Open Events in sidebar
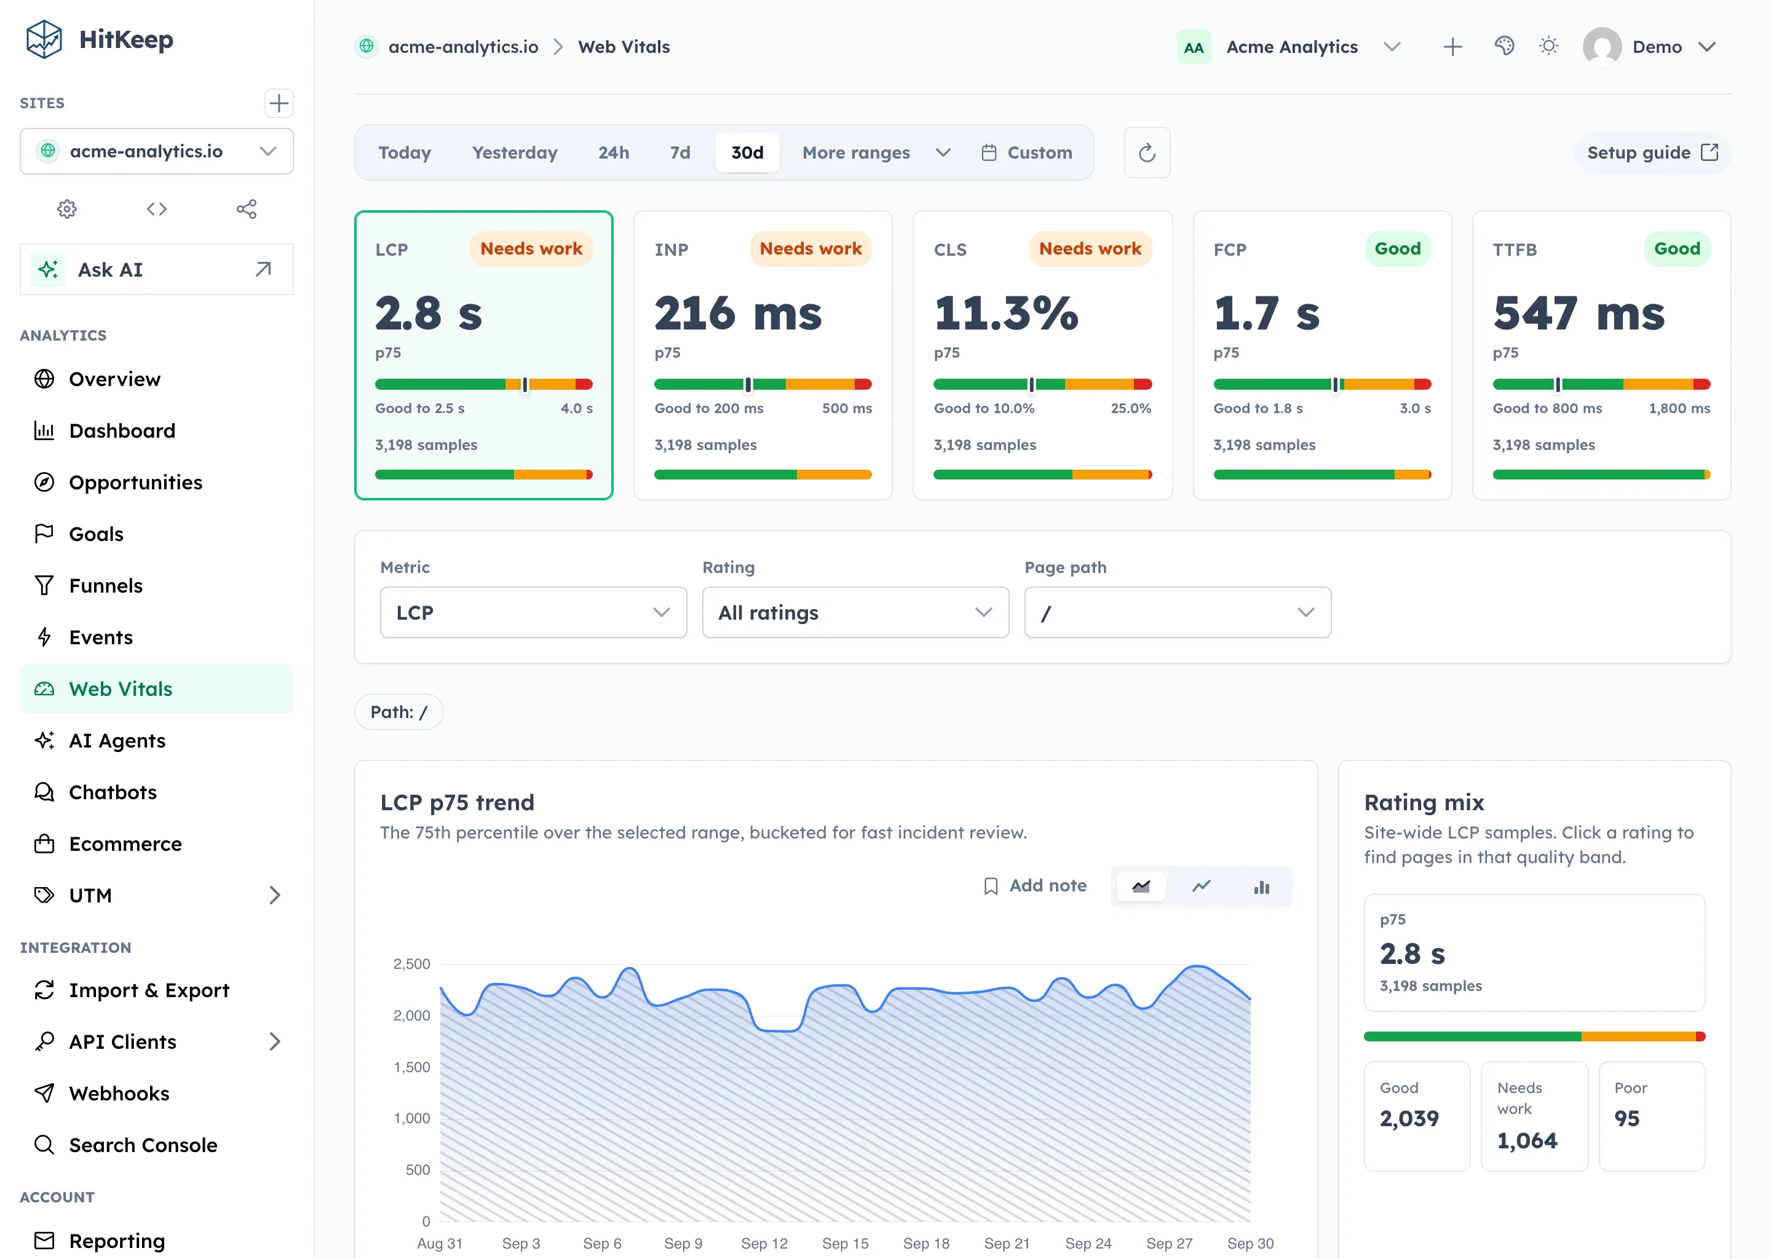1771x1259 pixels. 157,637
